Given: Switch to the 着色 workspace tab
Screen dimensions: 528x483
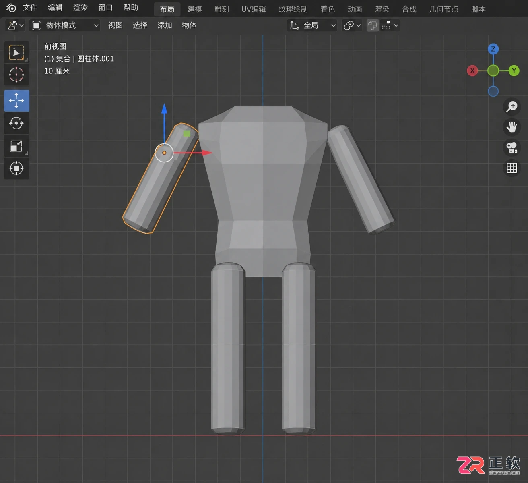Looking at the screenshot, I should (x=328, y=9).
